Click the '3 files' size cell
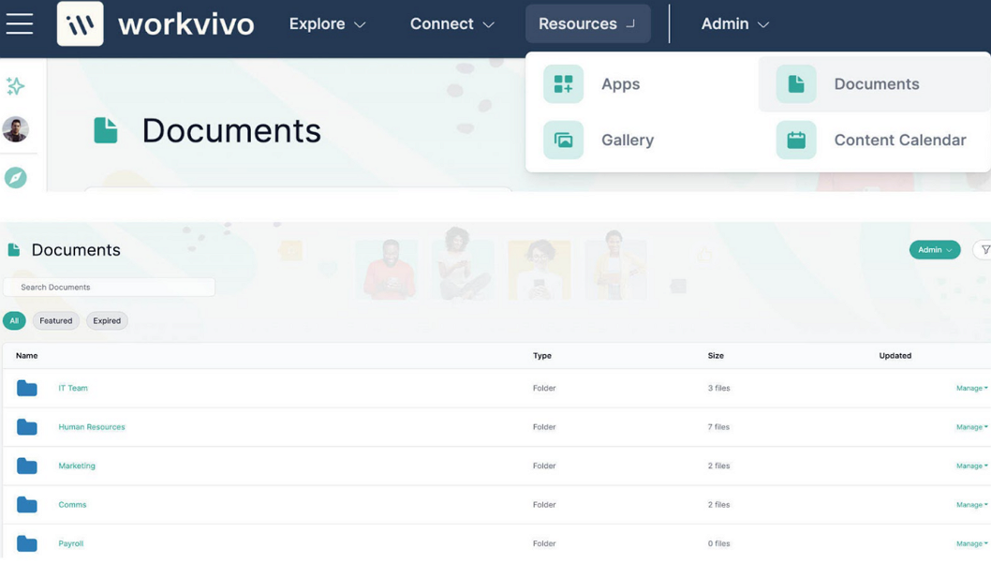 tap(718, 388)
